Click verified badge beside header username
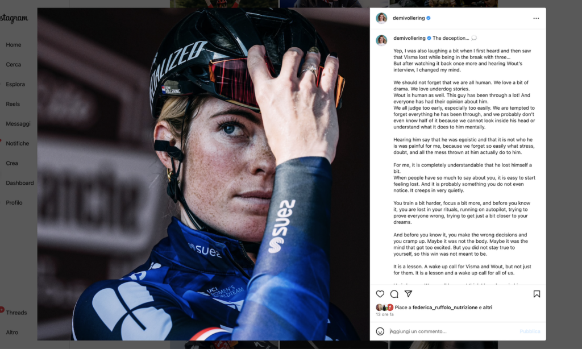Viewport: 582px width, 349px height. (429, 18)
